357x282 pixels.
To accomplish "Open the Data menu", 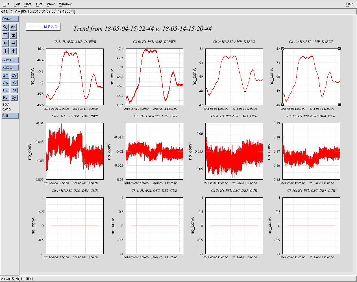I will (x=28, y=4).
